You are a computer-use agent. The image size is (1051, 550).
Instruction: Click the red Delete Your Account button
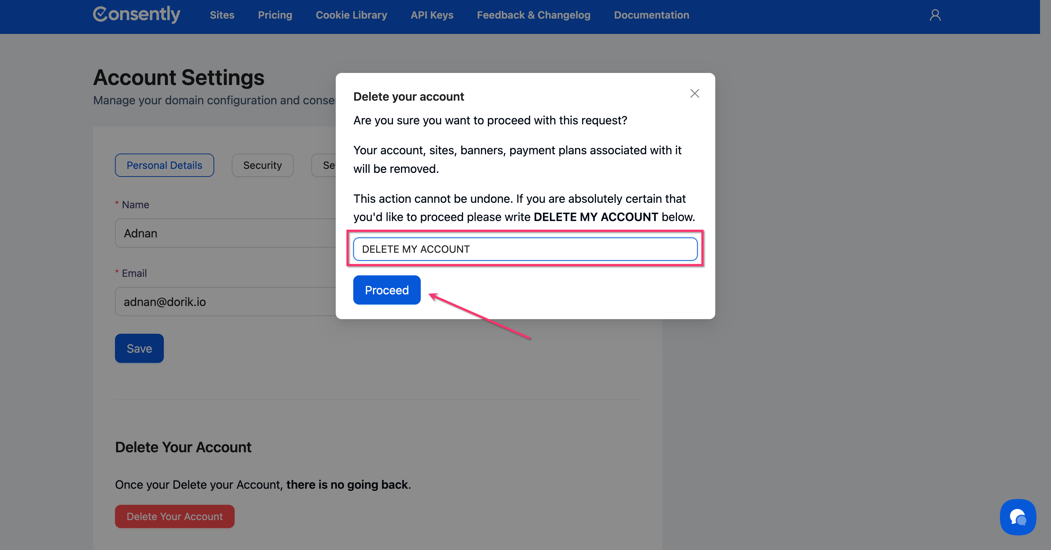[x=175, y=516]
